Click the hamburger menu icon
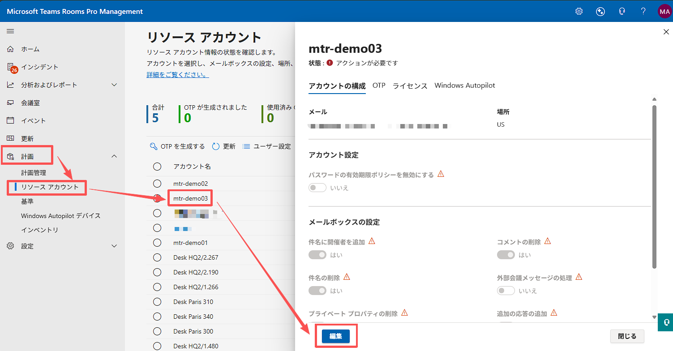Viewport: 673px width, 351px height. coord(10,31)
